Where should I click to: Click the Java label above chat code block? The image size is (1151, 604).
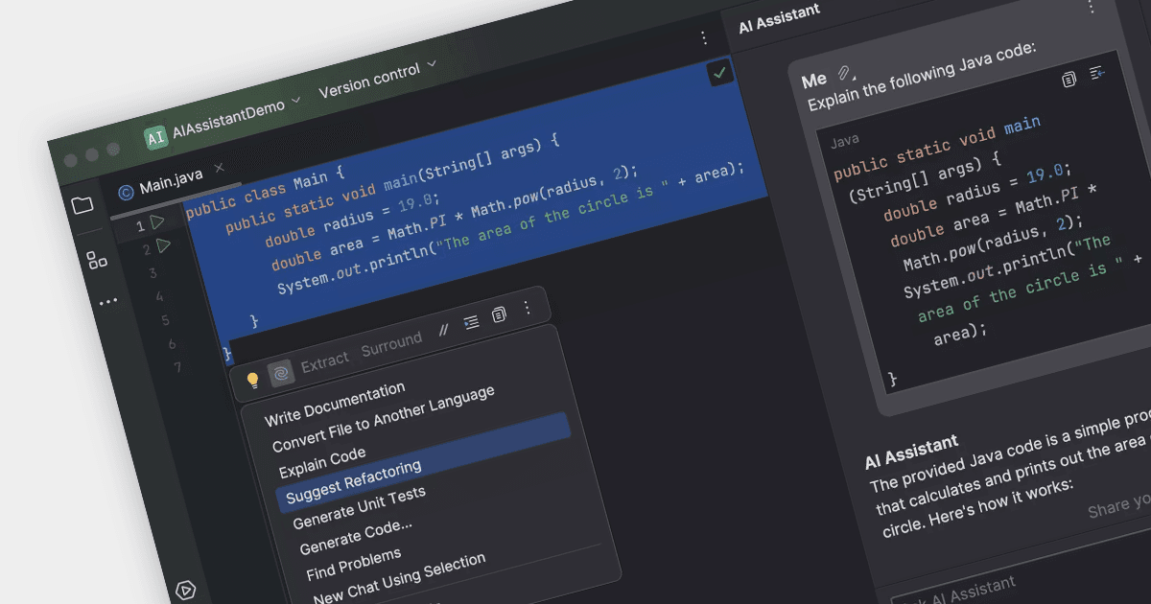pos(844,141)
